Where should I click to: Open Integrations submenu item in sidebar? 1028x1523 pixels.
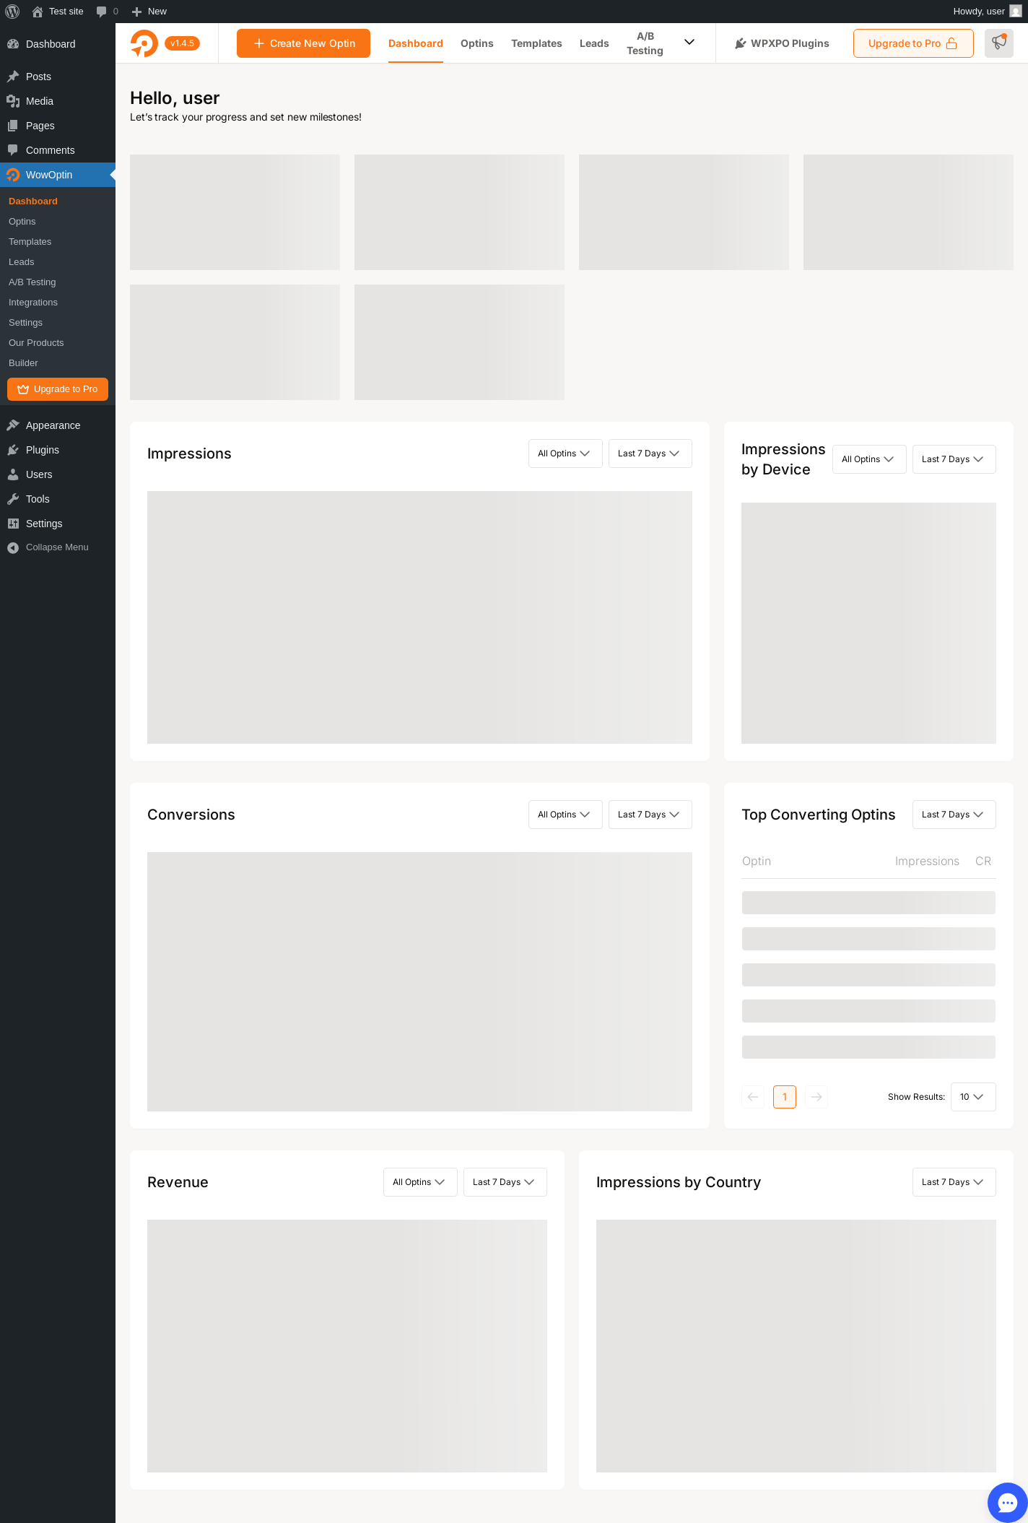pos(58,303)
